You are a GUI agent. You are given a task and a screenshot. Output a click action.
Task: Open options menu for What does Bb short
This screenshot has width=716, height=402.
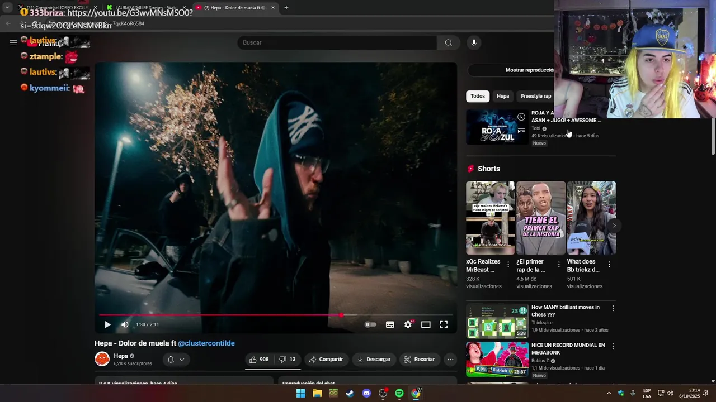point(609,264)
